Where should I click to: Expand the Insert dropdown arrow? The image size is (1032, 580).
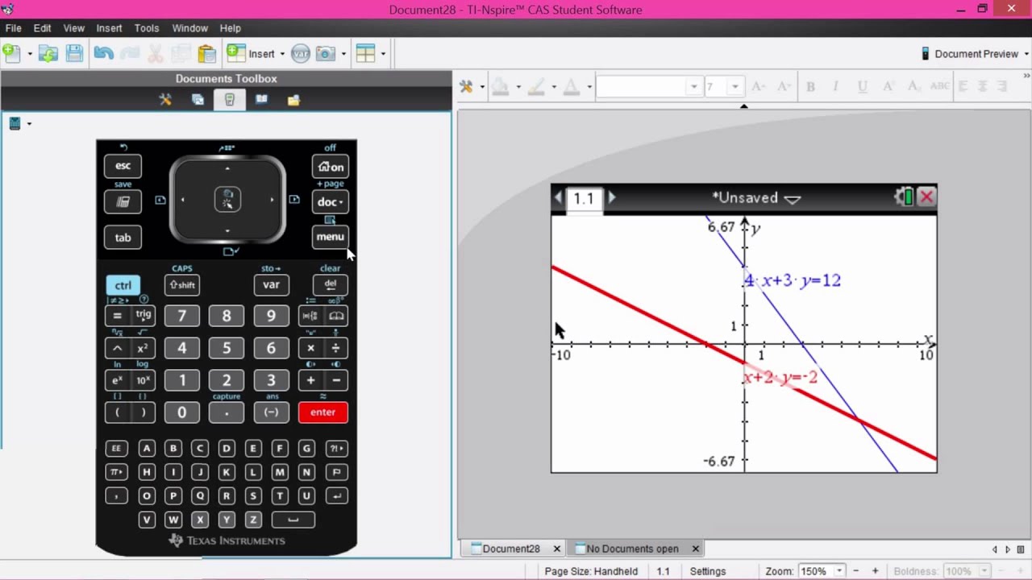point(282,54)
